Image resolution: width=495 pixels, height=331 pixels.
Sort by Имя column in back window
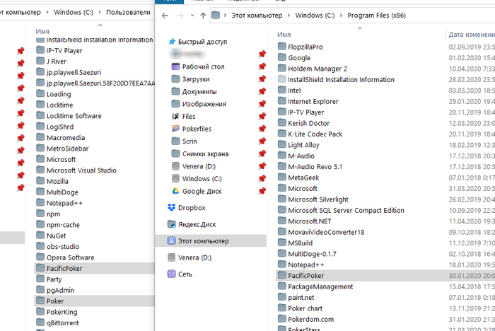coord(42,31)
